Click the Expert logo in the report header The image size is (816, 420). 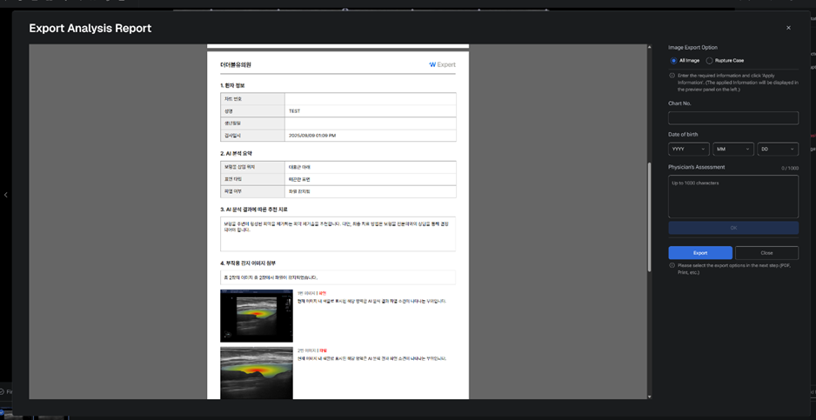(x=442, y=64)
